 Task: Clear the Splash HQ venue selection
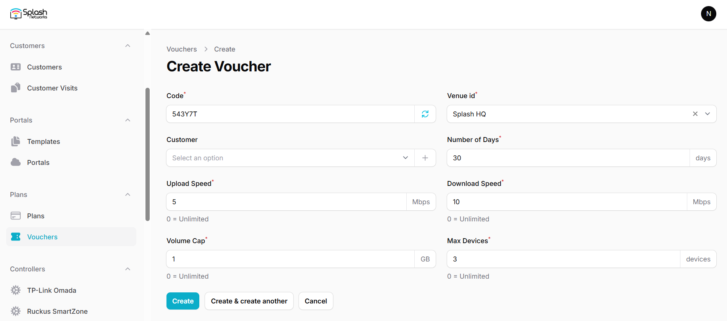click(x=695, y=114)
